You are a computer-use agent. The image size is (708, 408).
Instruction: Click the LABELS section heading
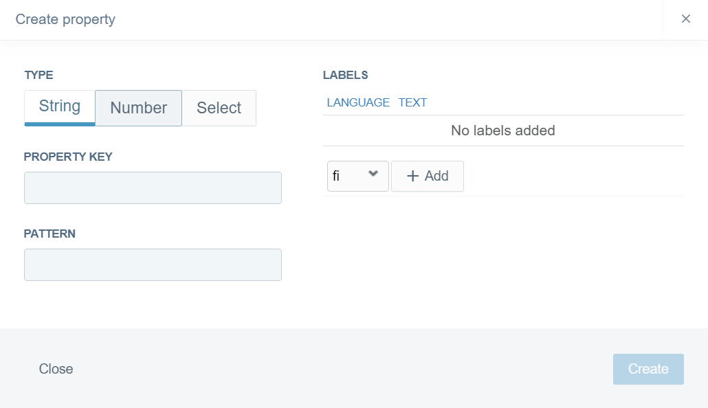point(345,75)
